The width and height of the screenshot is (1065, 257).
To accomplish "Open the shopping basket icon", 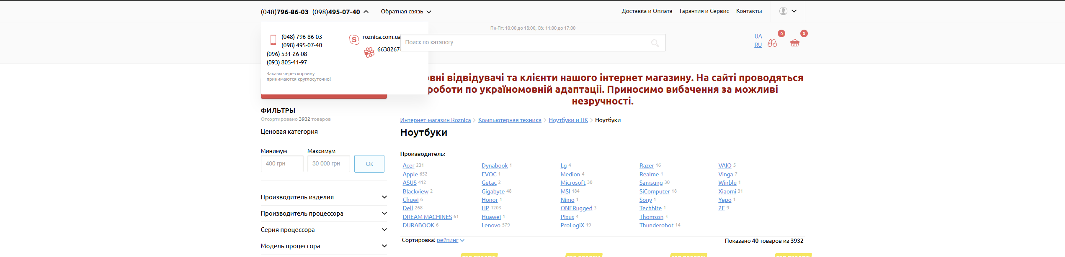I will pyautogui.click(x=794, y=43).
